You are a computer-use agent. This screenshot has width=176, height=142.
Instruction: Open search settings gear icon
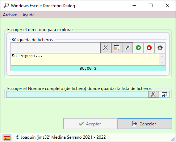click(x=160, y=48)
